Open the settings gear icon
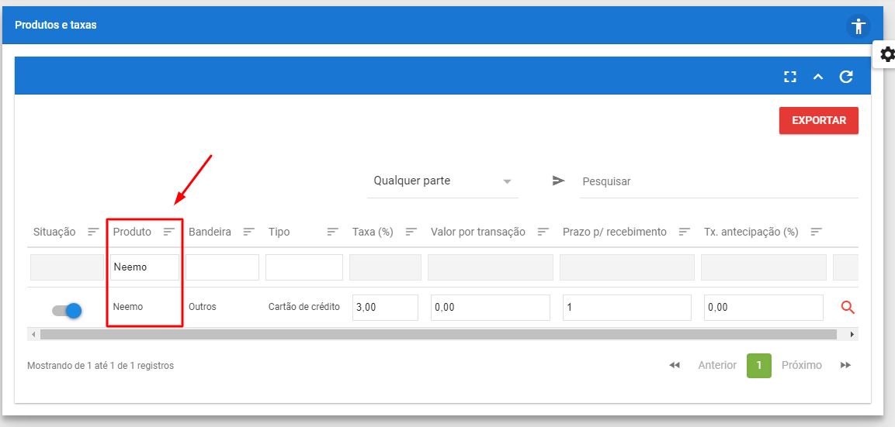Image resolution: width=895 pixels, height=427 pixels. click(887, 54)
